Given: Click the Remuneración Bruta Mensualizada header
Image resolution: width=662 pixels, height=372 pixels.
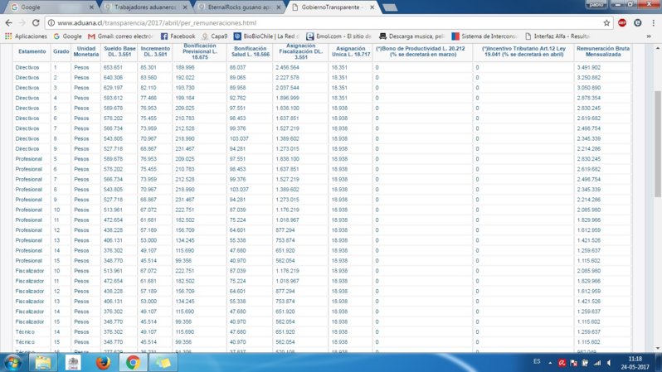Looking at the screenshot, I should point(603,51).
